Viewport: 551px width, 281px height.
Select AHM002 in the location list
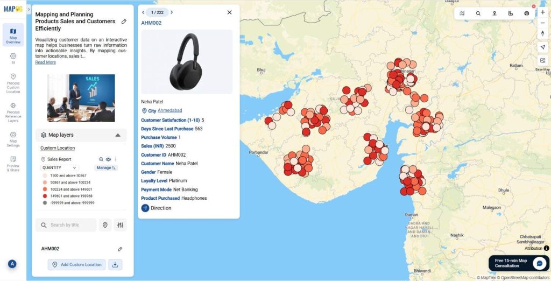coord(50,249)
